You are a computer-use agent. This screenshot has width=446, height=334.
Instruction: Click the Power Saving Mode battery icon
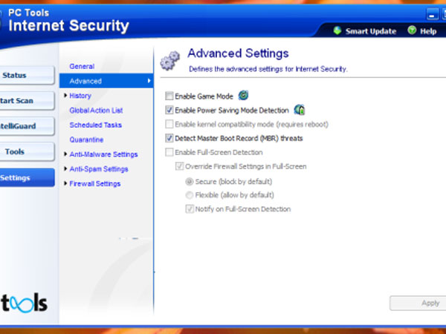point(300,110)
